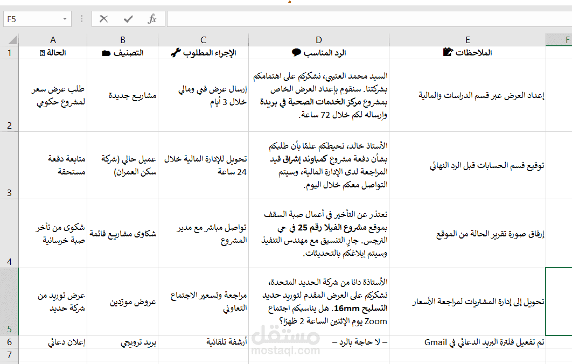This screenshot has height=364, width=572.
Task: Click cell 'بريد ترويجي'
Action: [123, 342]
